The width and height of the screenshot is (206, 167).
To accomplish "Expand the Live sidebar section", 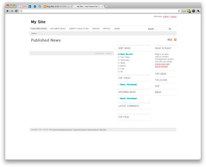I will (x=157, y=86).
